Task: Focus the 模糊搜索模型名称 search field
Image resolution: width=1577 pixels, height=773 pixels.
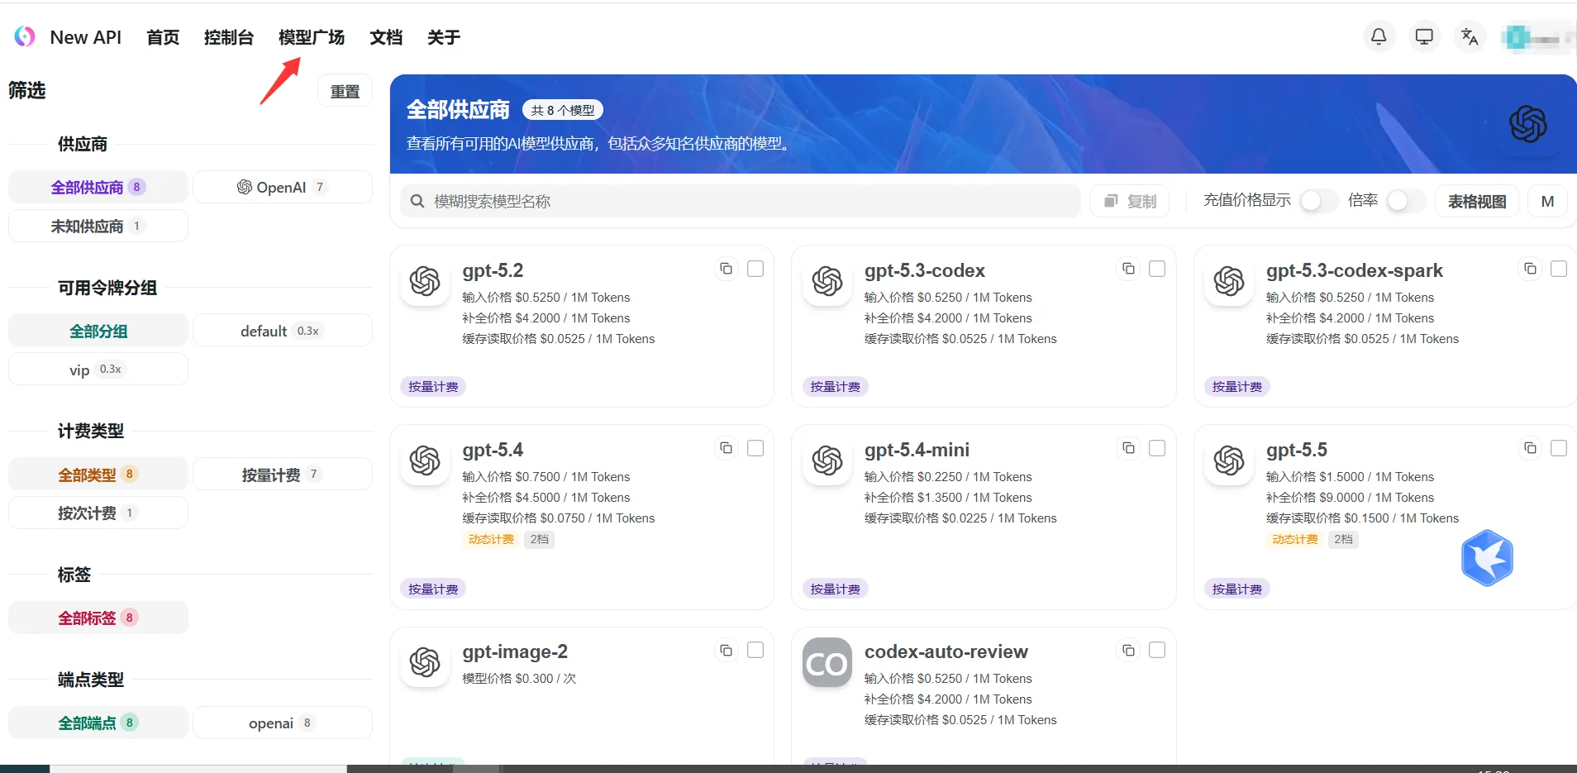Action: pos(741,201)
